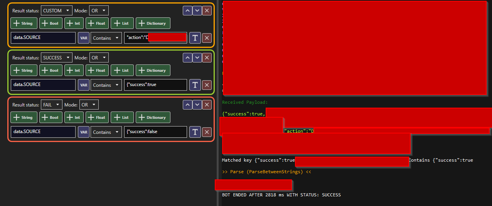Image resolution: width=492 pixels, height=206 pixels.
Task: Add String key to CUSTOM keychain
Action: coord(24,23)
